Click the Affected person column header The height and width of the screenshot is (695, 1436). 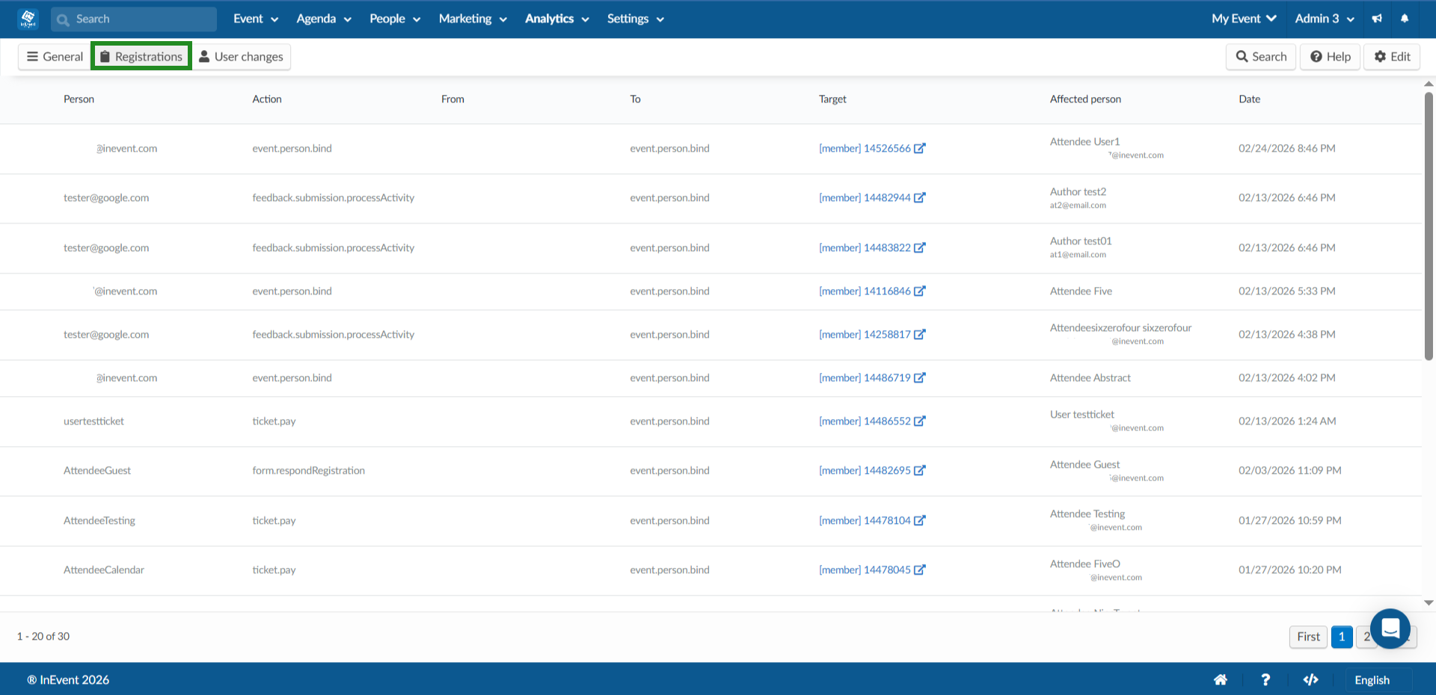click(x=1085, y=99)
